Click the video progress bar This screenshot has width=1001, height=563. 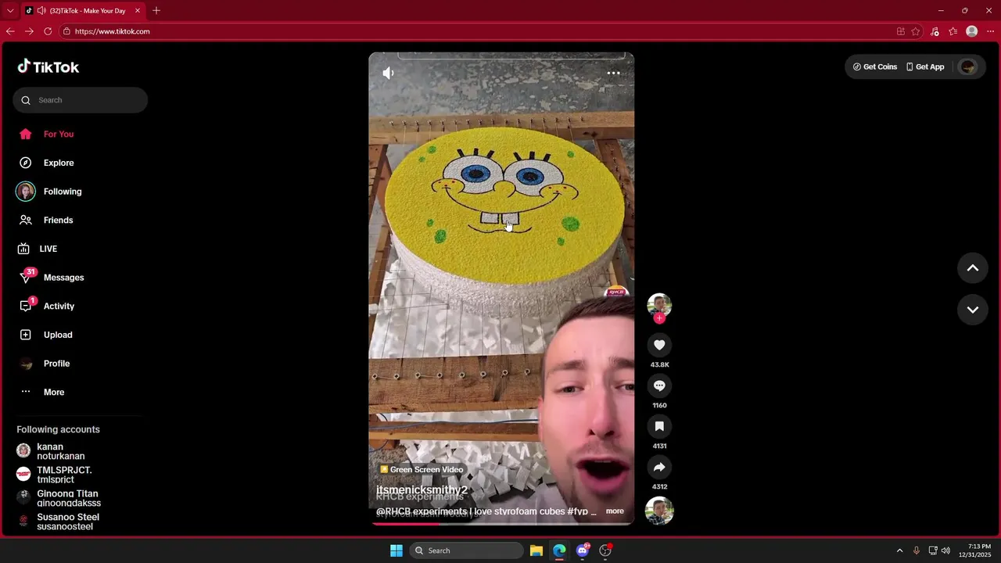click(501, 524)
